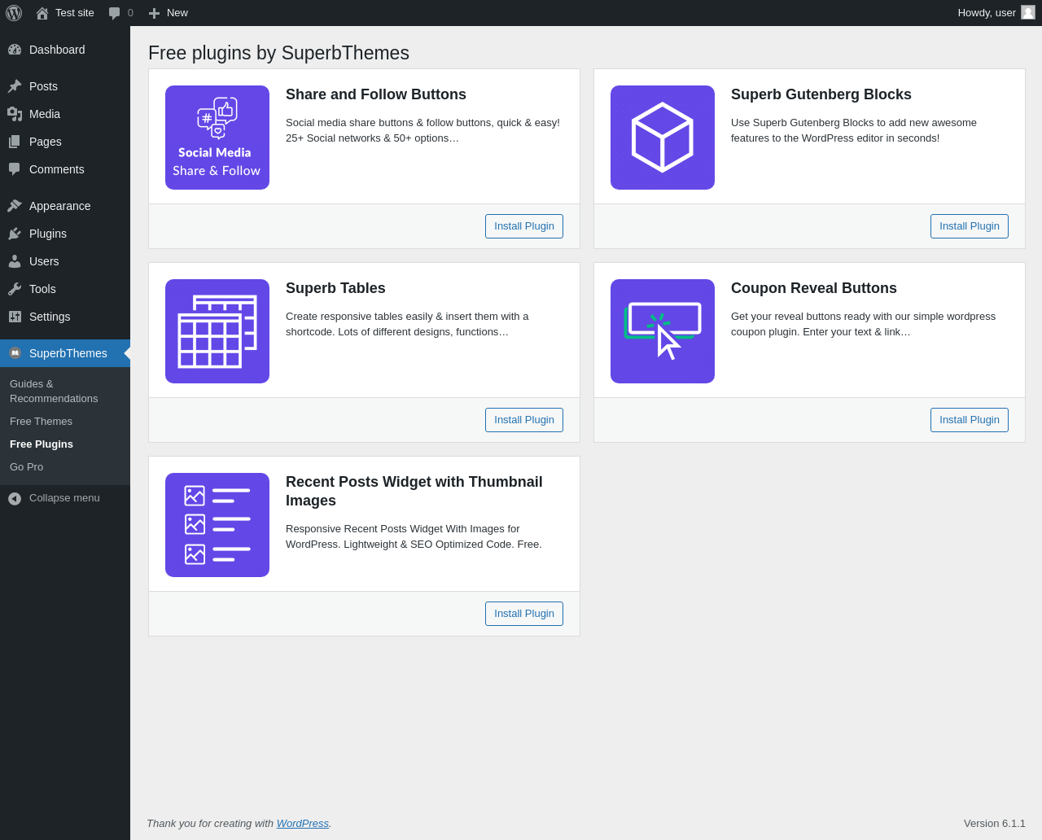Click the user avatar icon
The width and height of the screenshot is (1042, 840).
1028,12
